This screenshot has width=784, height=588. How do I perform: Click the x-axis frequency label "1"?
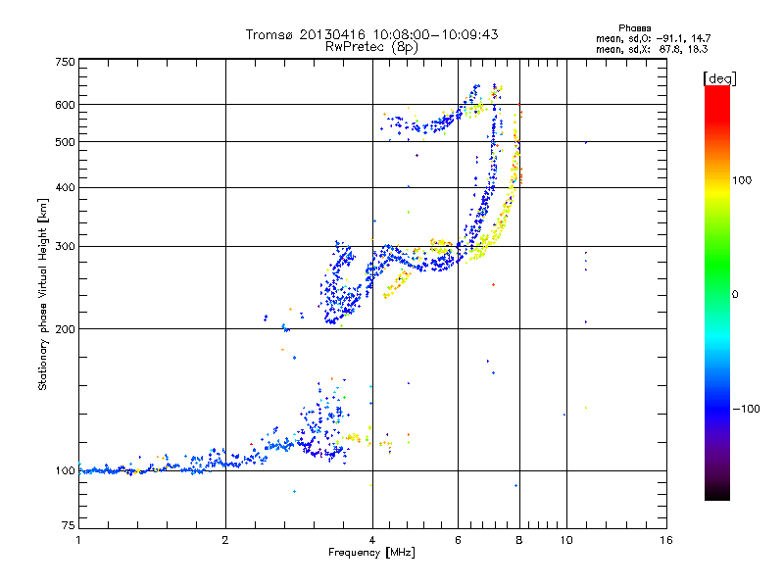point(78,540)
